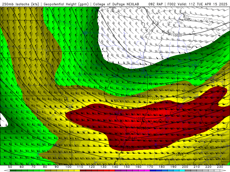
Task: Click the 120 value on the color scale
Action: point(92,167)
